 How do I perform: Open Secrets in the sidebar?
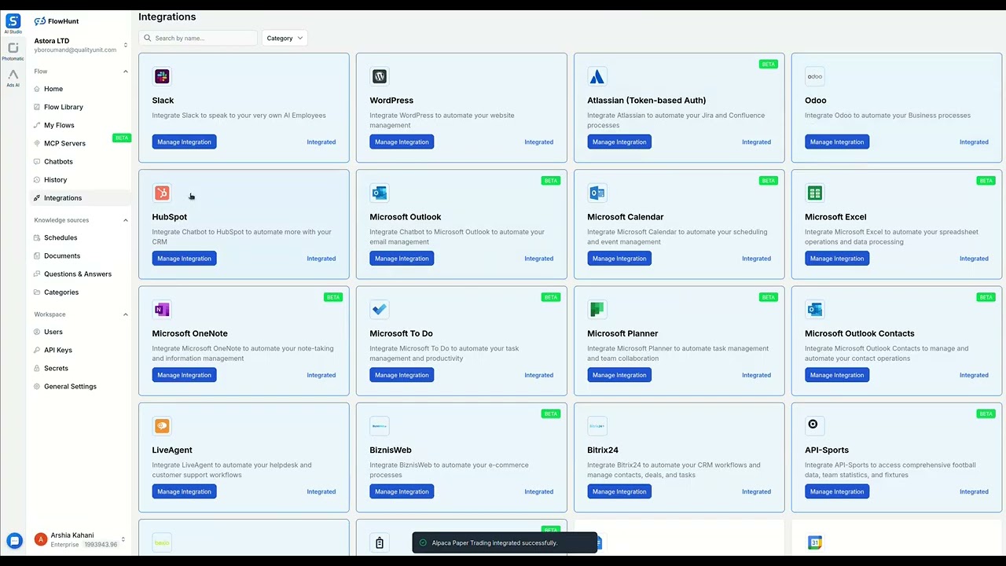[56, 368]
